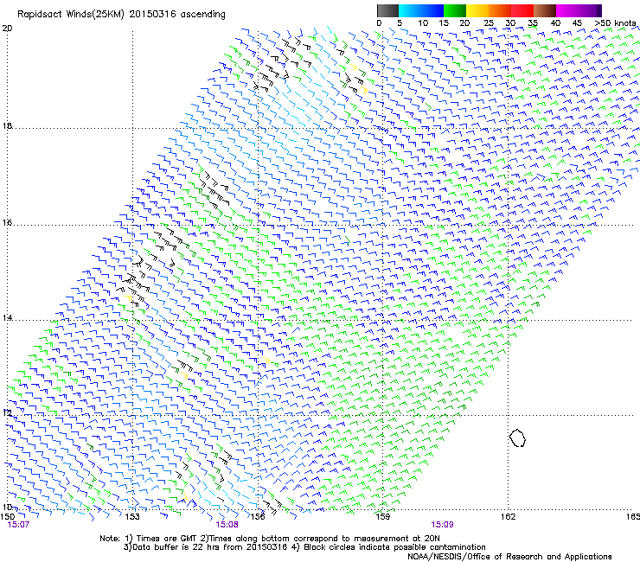Image resolution: width=640 pixels, height=562 pixels.
Task: Select the yellow 20-25 knots legend color
Action: pos(477,10)
